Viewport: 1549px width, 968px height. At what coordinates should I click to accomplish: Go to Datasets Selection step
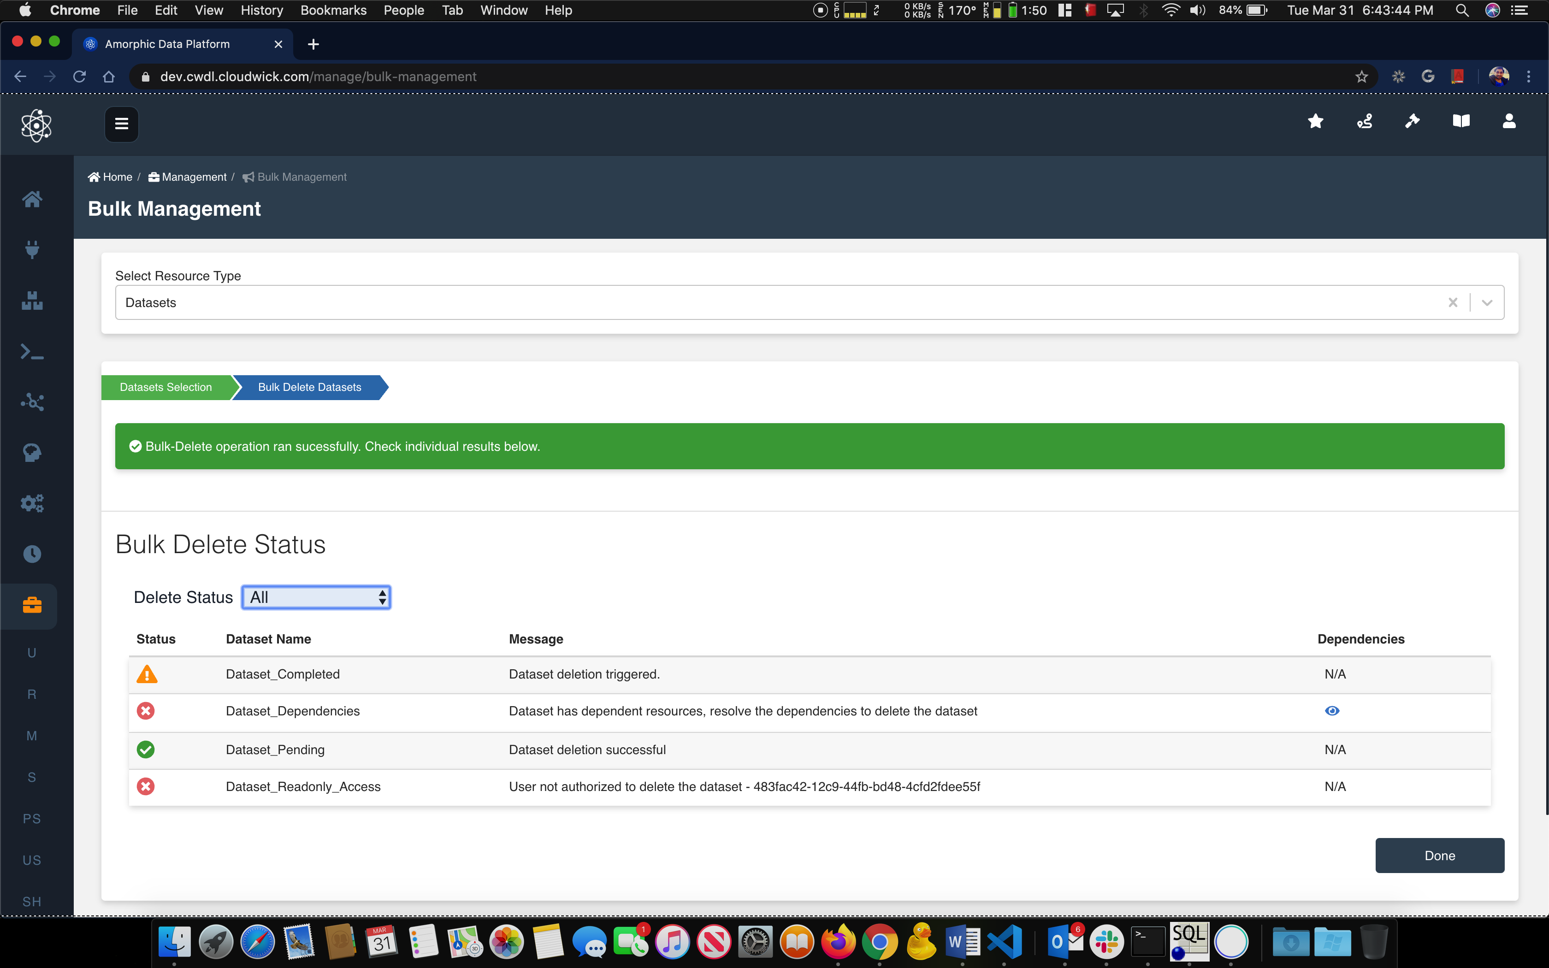[166, 387]
